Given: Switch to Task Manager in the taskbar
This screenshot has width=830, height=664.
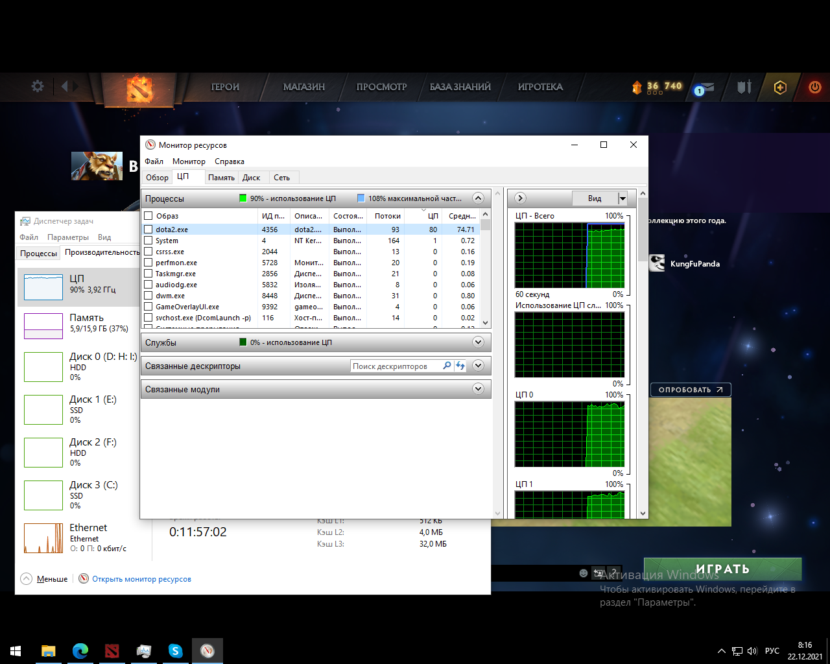Looking at the screenshot, I should point(144,651).
